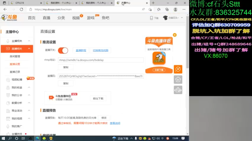Open the 直播 navigation item
This screenshot has height=141, width=252.
(46, 18)
